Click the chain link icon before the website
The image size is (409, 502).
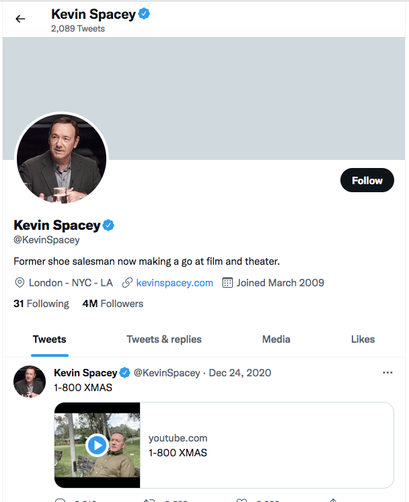[x=127, y=283]
